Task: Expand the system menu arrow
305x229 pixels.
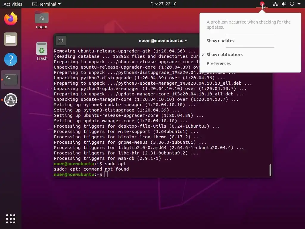Action: (299, 4)
